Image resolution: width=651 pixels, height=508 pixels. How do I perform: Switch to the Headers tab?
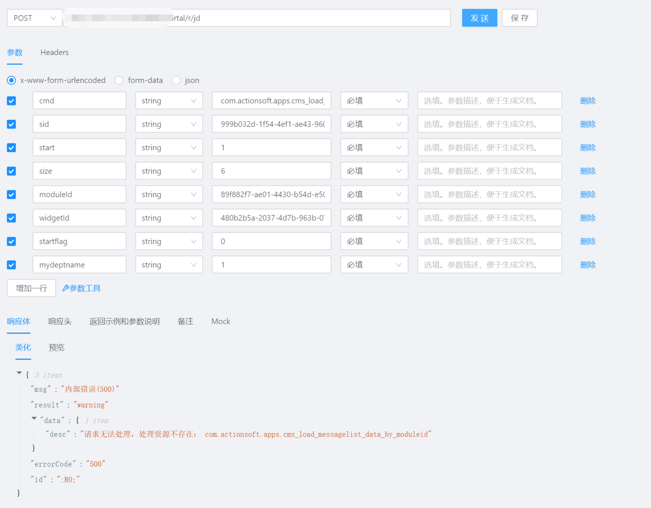point(54,52)
